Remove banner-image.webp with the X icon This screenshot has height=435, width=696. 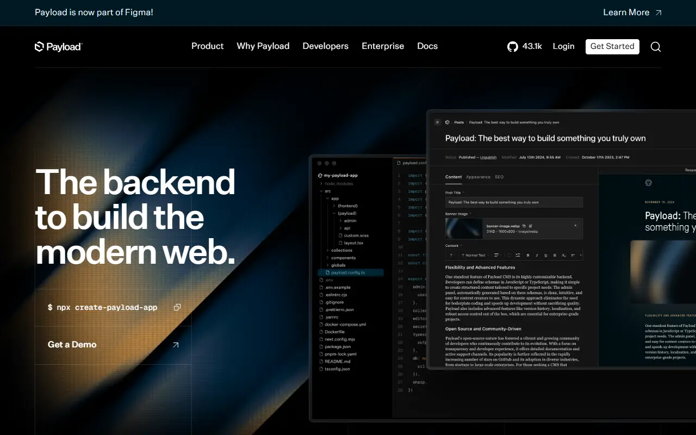(575, 226)
